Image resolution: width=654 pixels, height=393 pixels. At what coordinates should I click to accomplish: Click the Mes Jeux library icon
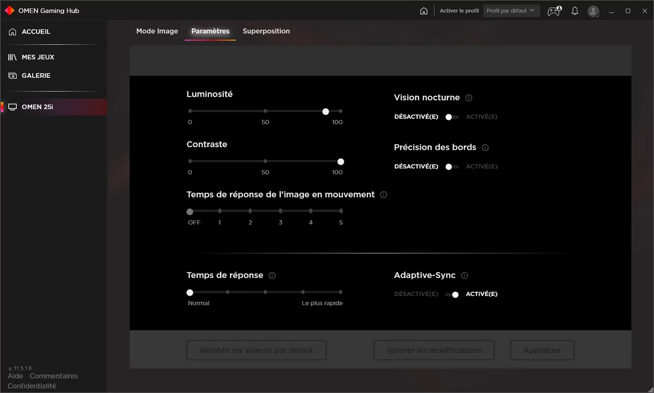coord(13,57)
